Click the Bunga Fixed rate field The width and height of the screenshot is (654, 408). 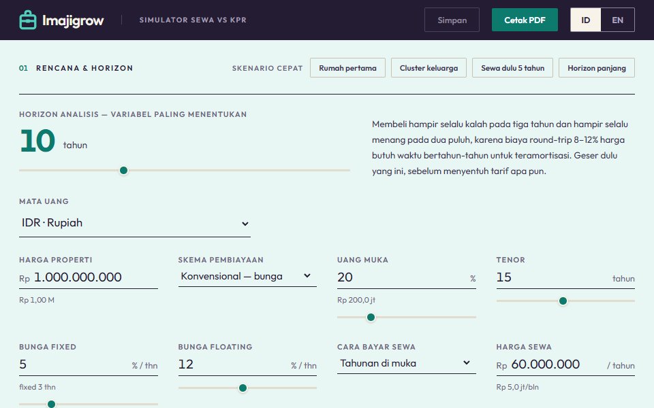(x=89, y=364)
